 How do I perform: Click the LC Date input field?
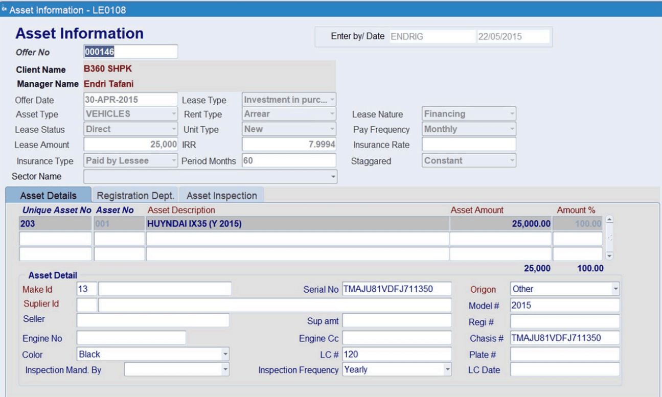564,369
